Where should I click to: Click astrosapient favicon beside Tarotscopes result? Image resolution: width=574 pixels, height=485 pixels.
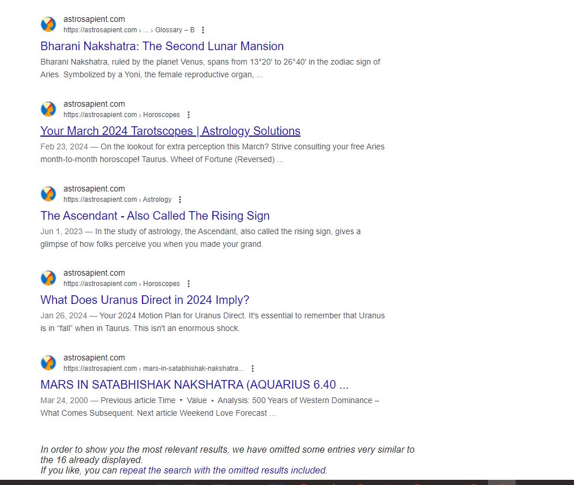tap(48, 109)
